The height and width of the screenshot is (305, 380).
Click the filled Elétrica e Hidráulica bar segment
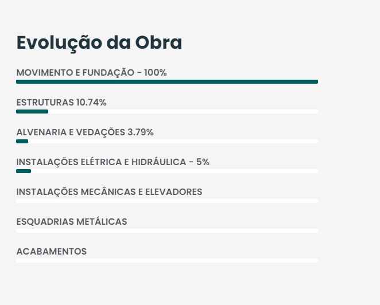(x=24, y=171)
